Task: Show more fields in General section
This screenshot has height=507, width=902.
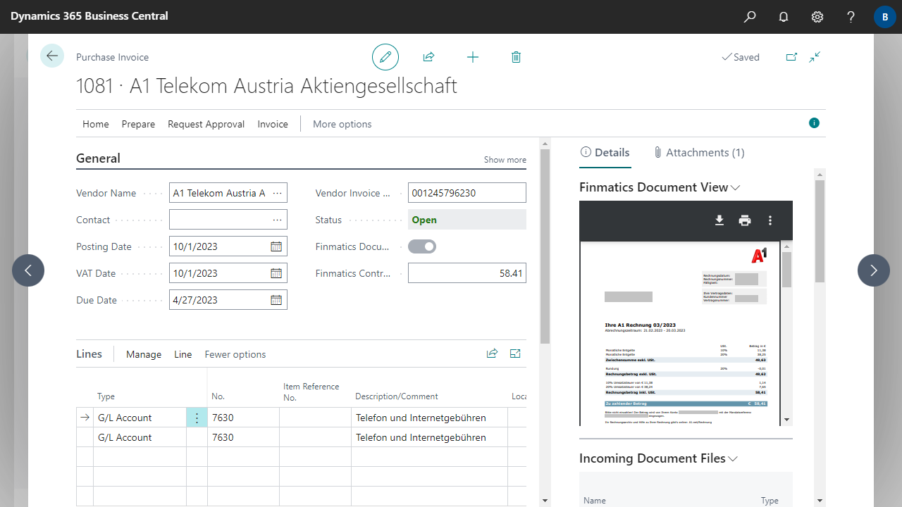Action: coord(505,160)
